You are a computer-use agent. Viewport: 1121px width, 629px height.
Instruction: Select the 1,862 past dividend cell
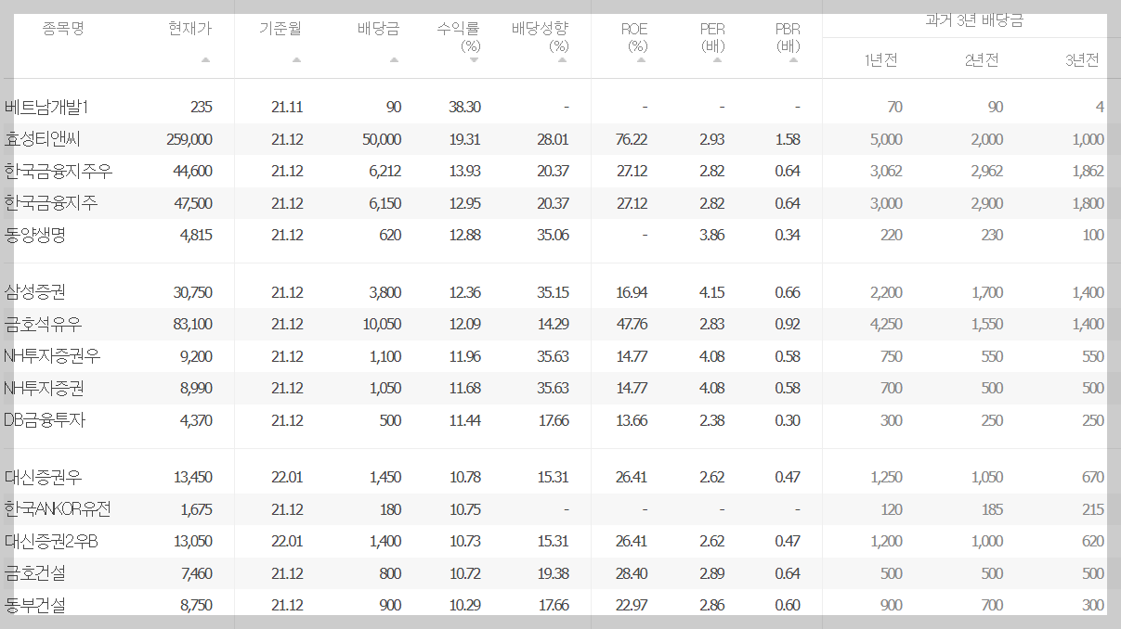tap(1088, 172)
